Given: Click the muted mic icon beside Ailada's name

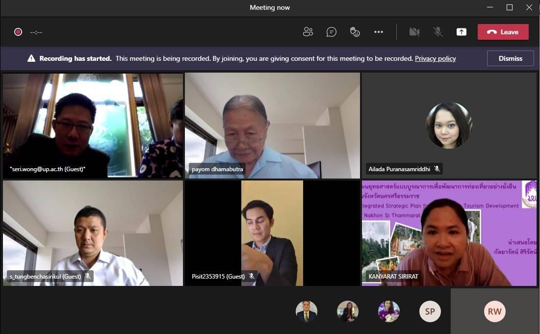Looking at the screenshot, I should (x=437, y=169).
